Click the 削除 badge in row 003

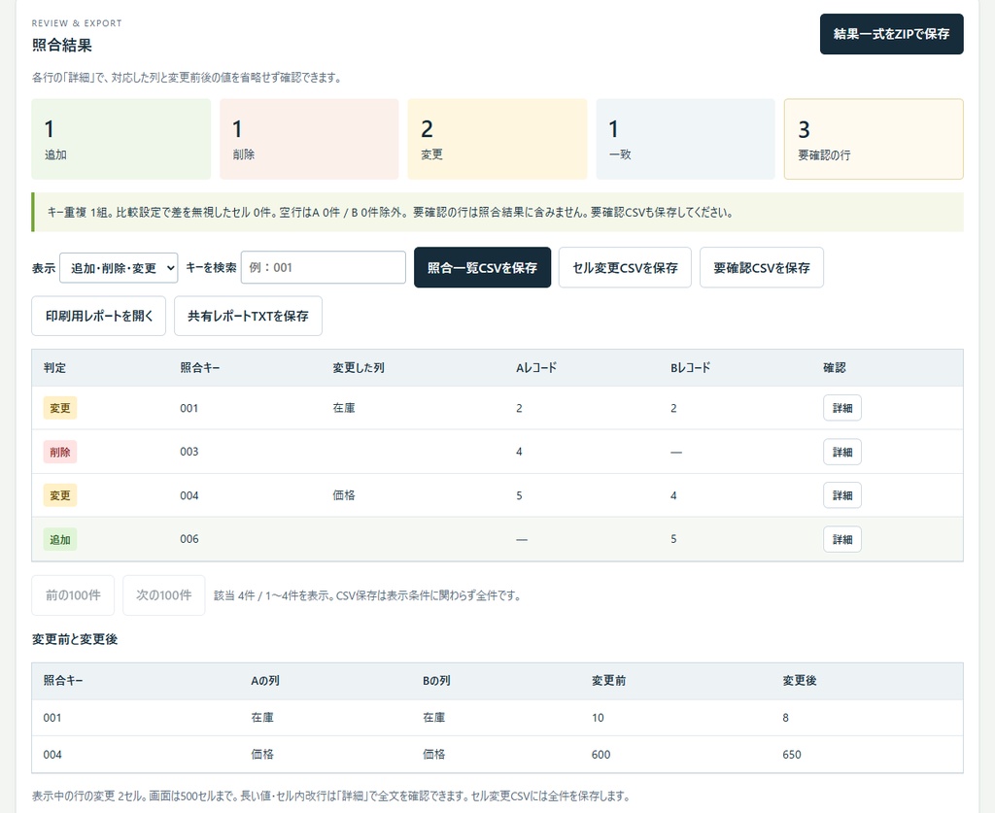pyautogui.click(x=60, y=452)
